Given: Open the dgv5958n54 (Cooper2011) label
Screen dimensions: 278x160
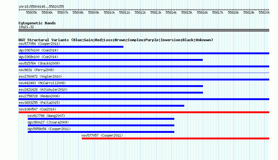Looking at the screenshot, I should [x=49, y=129].
